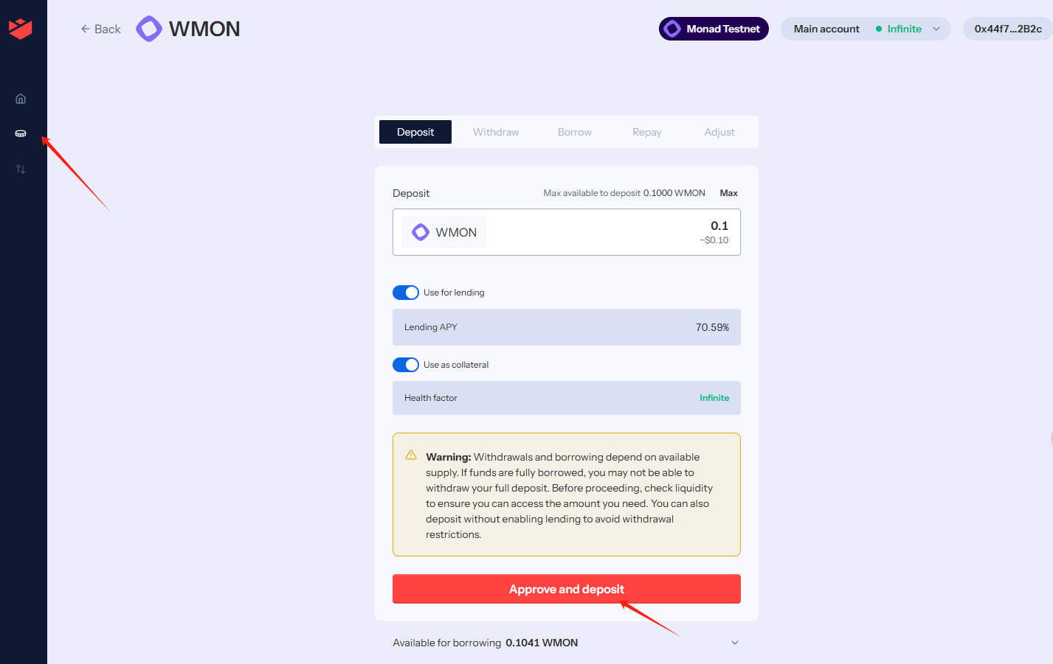The image size is (1053, 664).
Task: Open the wallet address 0x44f7...2B2c menu
Action: pos(1008,29)
